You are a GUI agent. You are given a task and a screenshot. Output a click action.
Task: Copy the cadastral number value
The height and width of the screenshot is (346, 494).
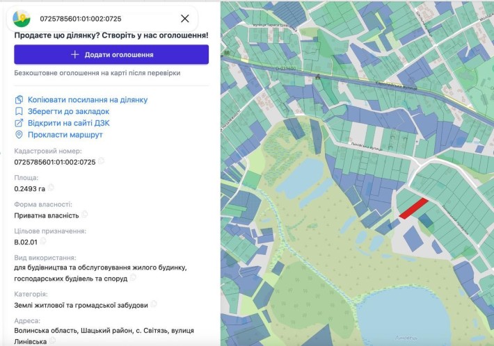point(101,160)
